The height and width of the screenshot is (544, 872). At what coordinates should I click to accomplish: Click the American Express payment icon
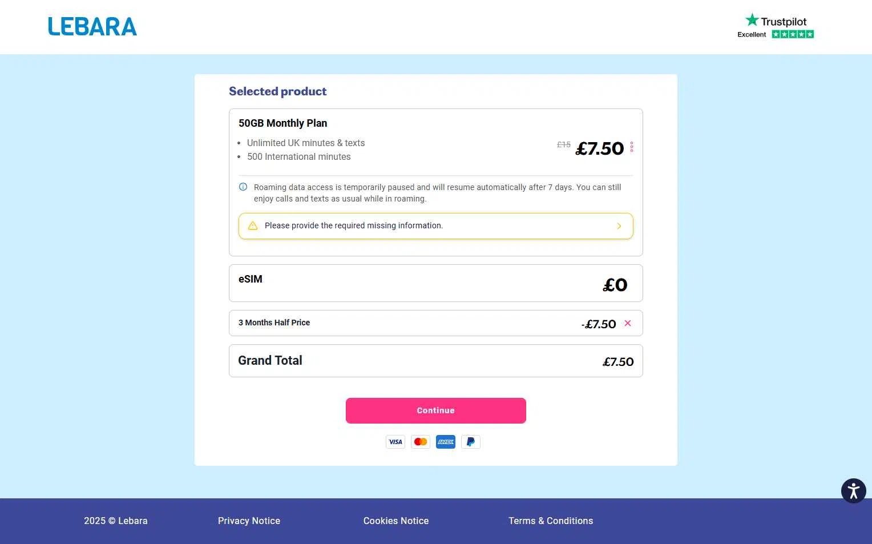pyautogui.click(x=446, y=442)
